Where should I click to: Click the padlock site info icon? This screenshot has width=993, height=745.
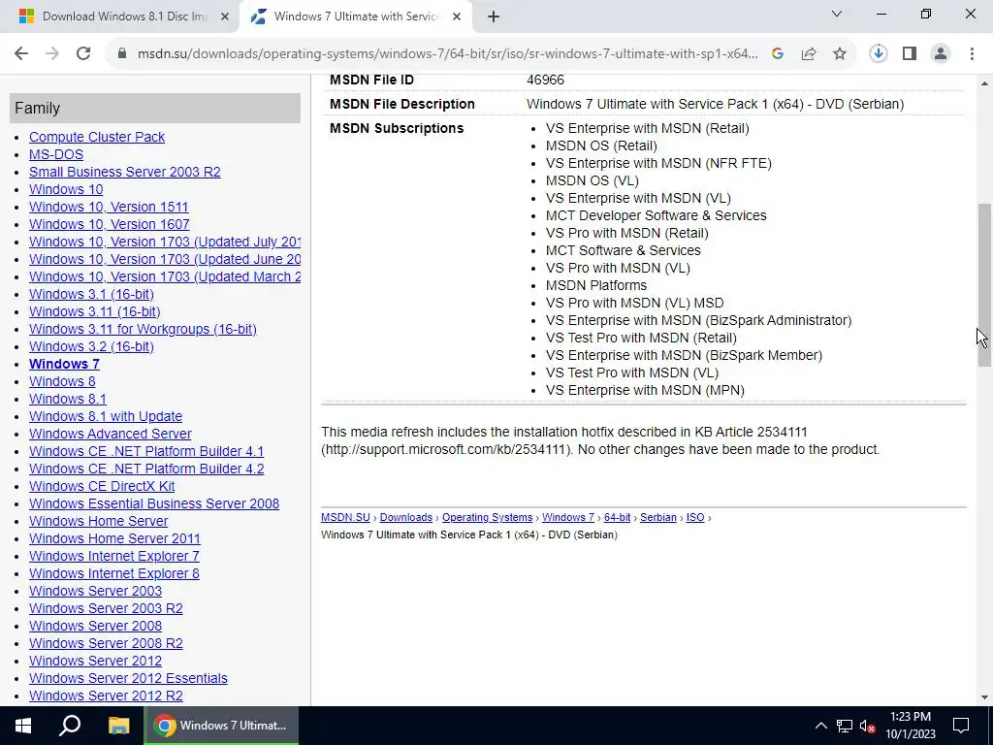(122, 54)
